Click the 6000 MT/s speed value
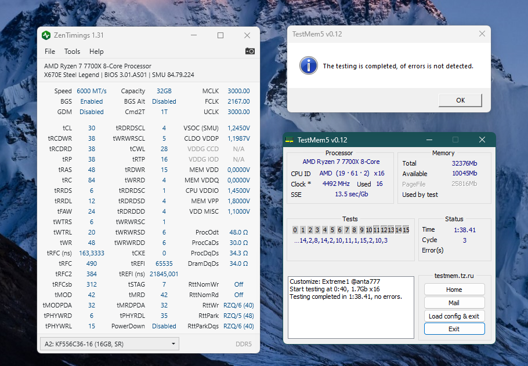 click(x=92, y=91)
